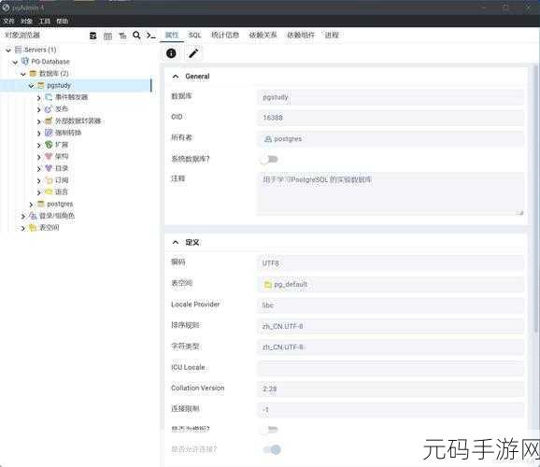Open the PSQL terminal icon
This screenshot has width=540, height=467.
[x=150, y=35]
